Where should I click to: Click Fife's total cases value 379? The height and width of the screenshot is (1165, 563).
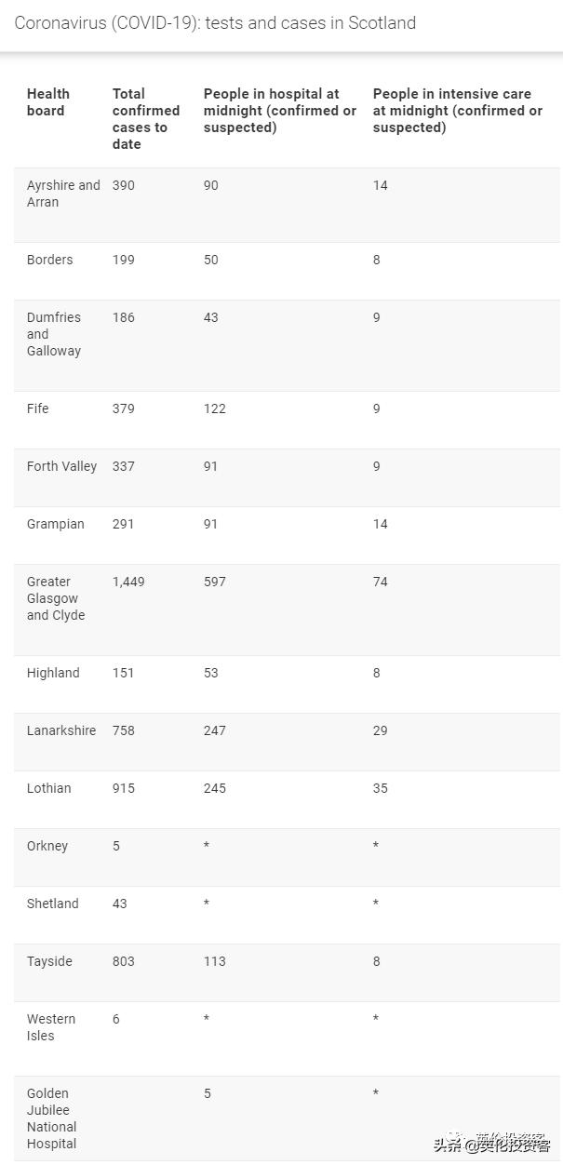[124, 408]
